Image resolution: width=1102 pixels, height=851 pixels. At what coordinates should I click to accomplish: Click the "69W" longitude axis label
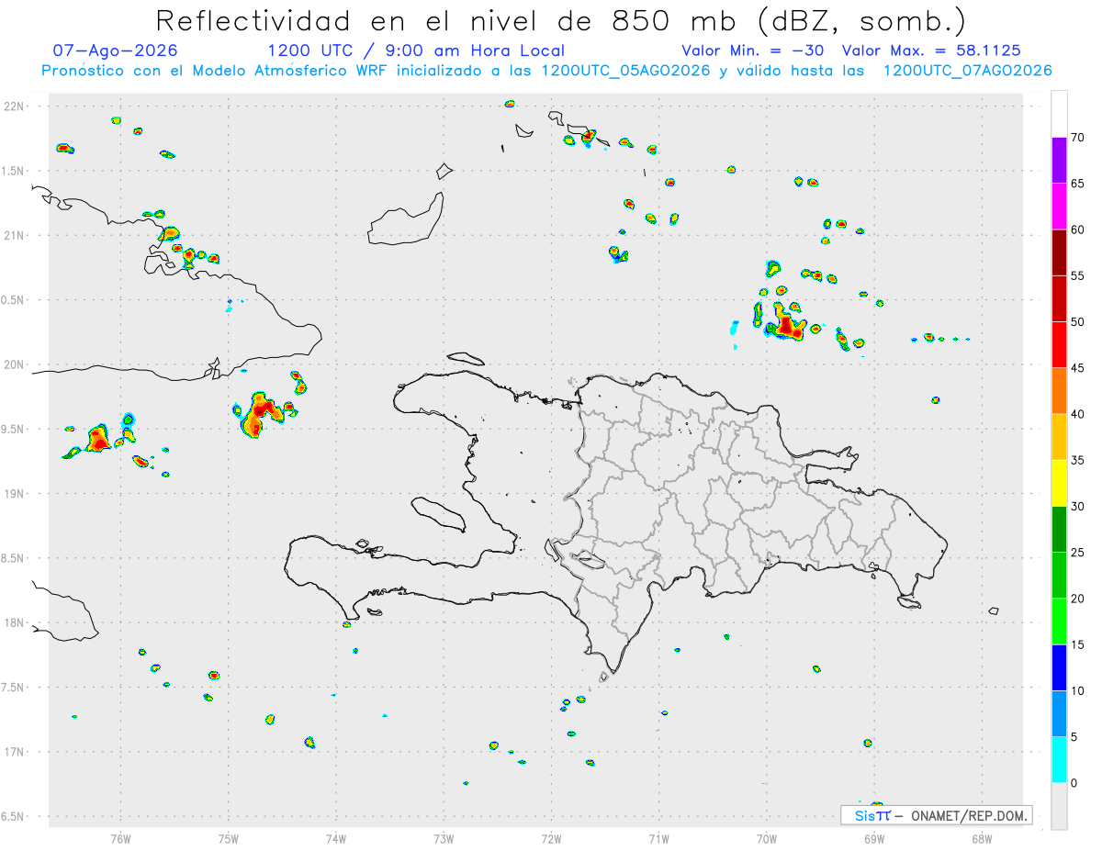pyautogui.click(x=874, y=838)
